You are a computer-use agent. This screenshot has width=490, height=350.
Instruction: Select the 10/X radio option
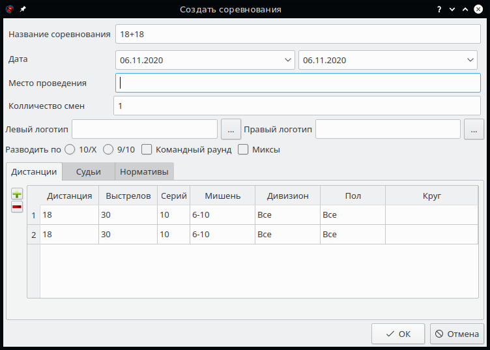(70, 149)
